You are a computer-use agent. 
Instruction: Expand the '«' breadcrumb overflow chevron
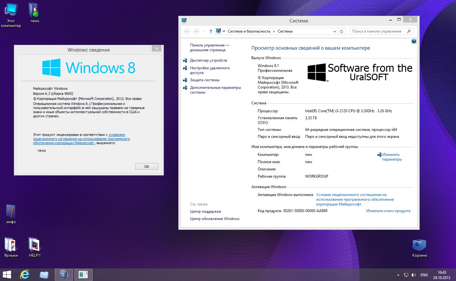click(224, 31)
